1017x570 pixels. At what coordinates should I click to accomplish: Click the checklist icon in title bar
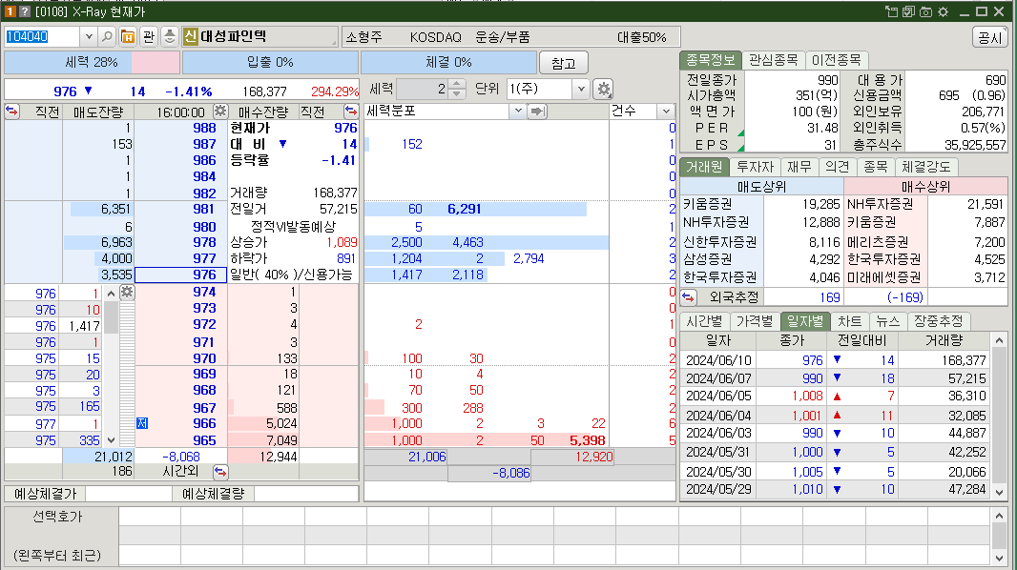point(908,11)
